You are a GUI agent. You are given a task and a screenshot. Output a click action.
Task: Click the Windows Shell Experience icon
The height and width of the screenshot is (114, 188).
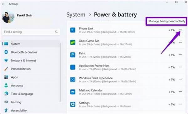pyautogui.click(x=73, y=80)
